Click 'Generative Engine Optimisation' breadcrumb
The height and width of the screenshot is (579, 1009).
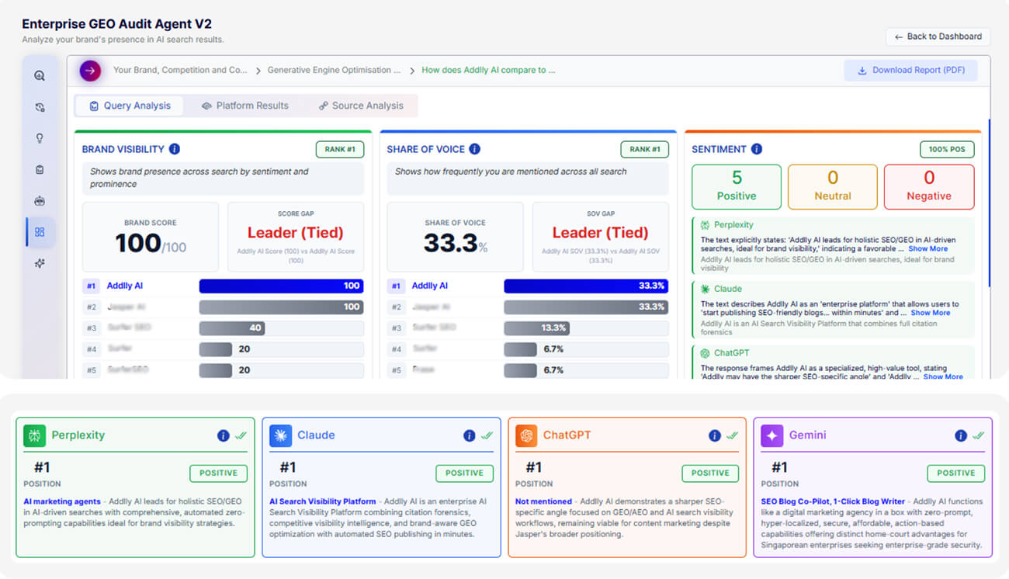click(x=334, y=70)
